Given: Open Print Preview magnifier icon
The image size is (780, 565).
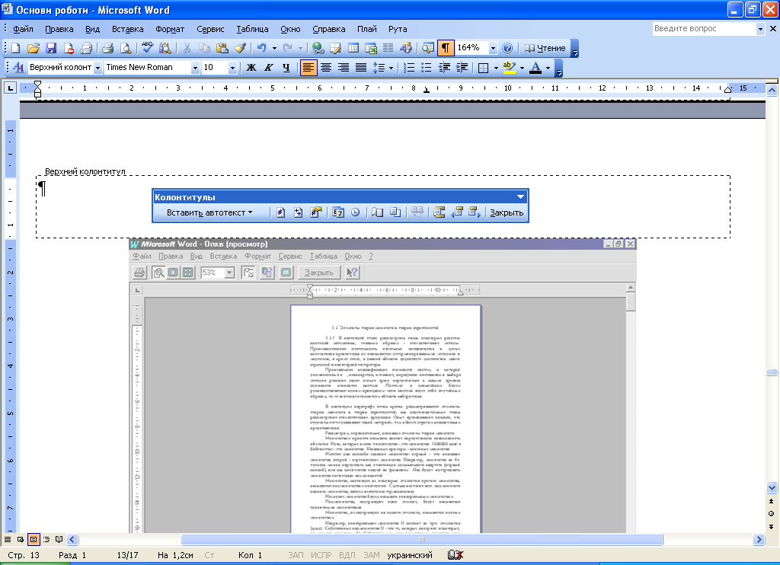Looking at the screenshot, I should pos(126,48).
